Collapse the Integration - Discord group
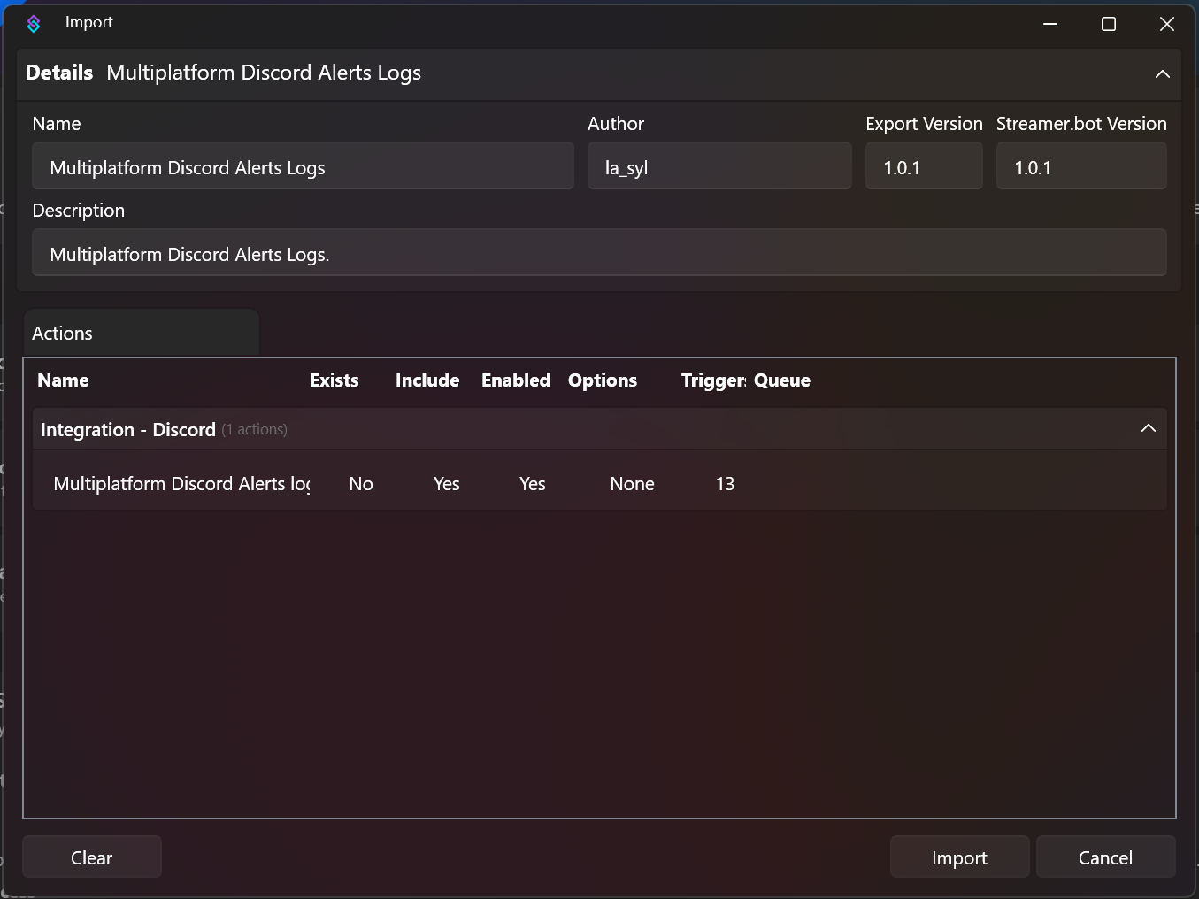The image size is (1199, 899). (1148, 428)
